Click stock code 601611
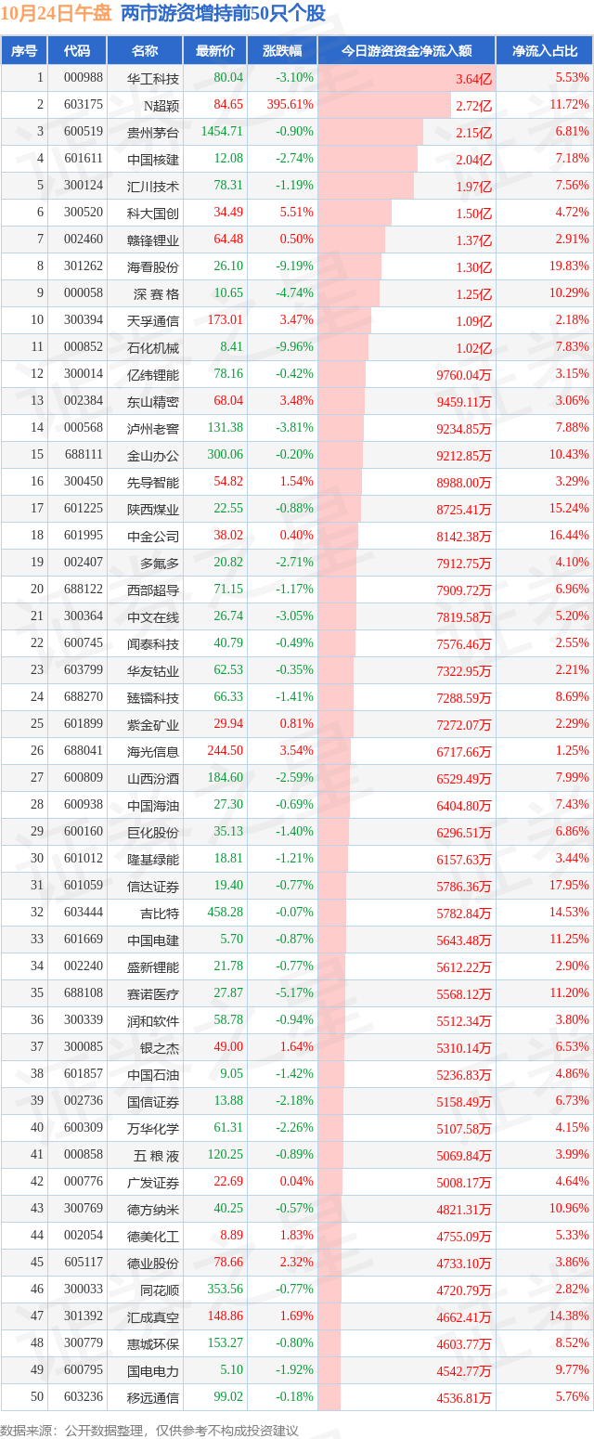Image resolution: width=594 pixels, height=1439 pixels. 84,159
